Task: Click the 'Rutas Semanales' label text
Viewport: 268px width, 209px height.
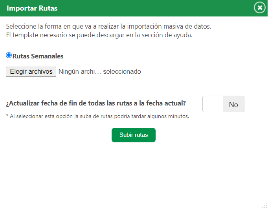Action: coord(38,56)
